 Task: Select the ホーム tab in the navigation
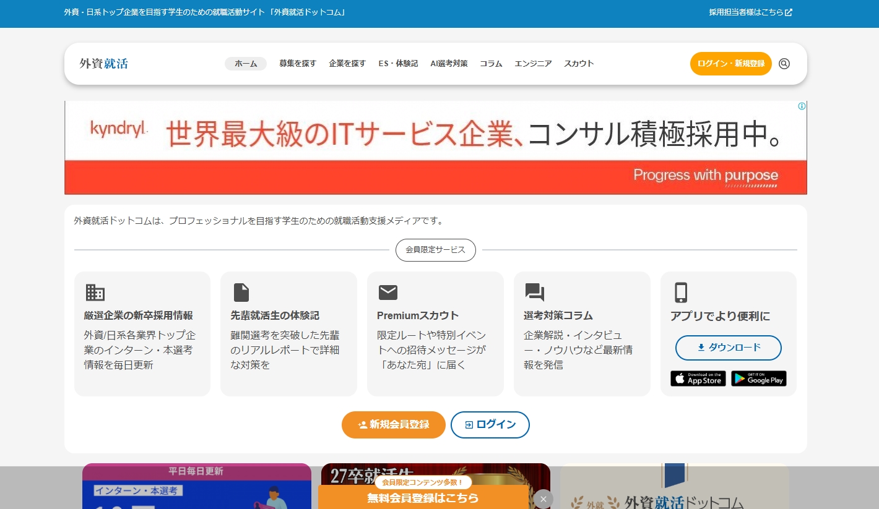click(246, 64)
